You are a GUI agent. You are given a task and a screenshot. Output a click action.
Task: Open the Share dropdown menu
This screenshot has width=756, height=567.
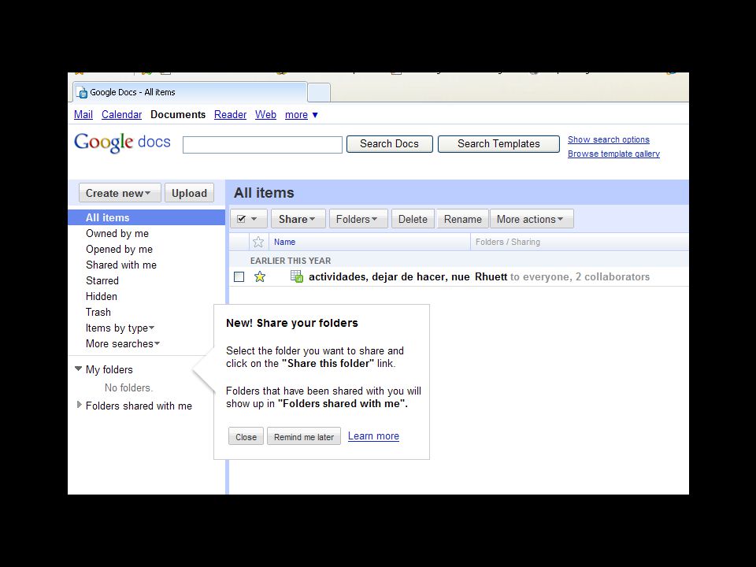(x=298, y=219)
